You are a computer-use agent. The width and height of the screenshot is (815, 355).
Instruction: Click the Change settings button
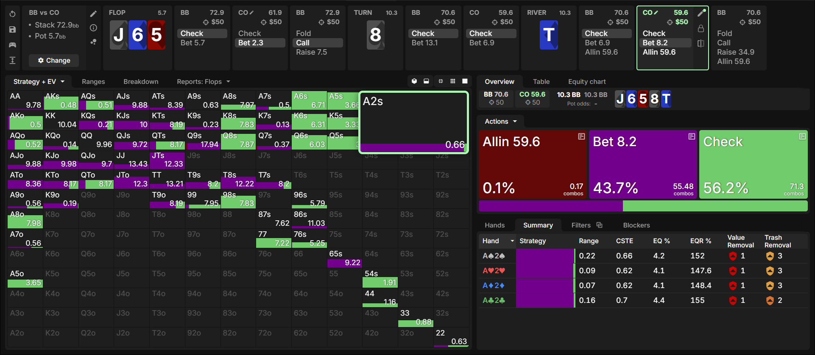click(x=54, y=61)
